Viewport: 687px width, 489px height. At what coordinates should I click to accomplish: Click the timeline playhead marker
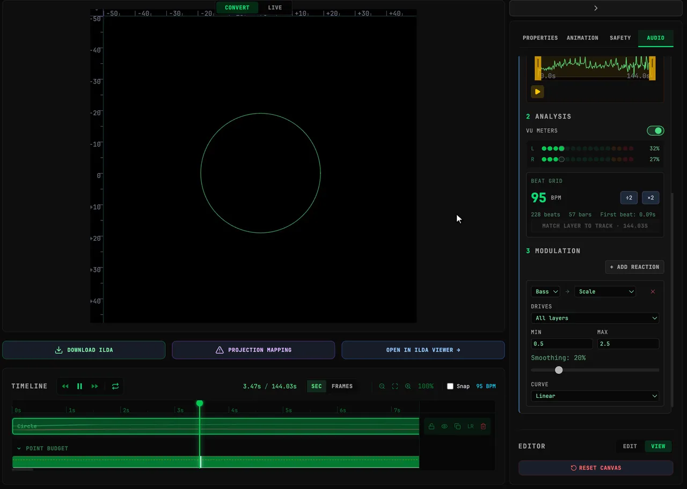click(x=200, y=403)
